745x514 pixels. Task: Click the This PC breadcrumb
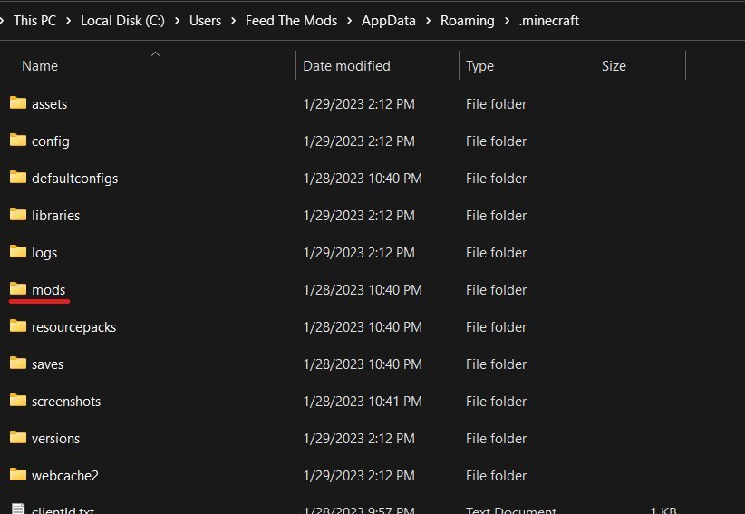(x=34, y=21)
